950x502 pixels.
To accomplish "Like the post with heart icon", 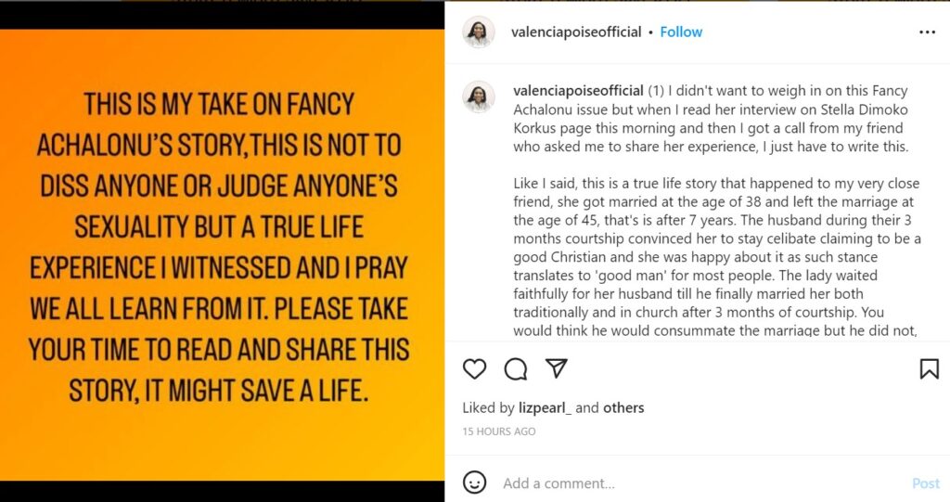I will pos(474,368).
